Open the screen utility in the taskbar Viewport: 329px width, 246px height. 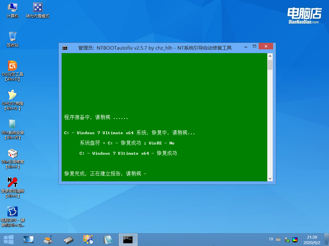point(87,239)
